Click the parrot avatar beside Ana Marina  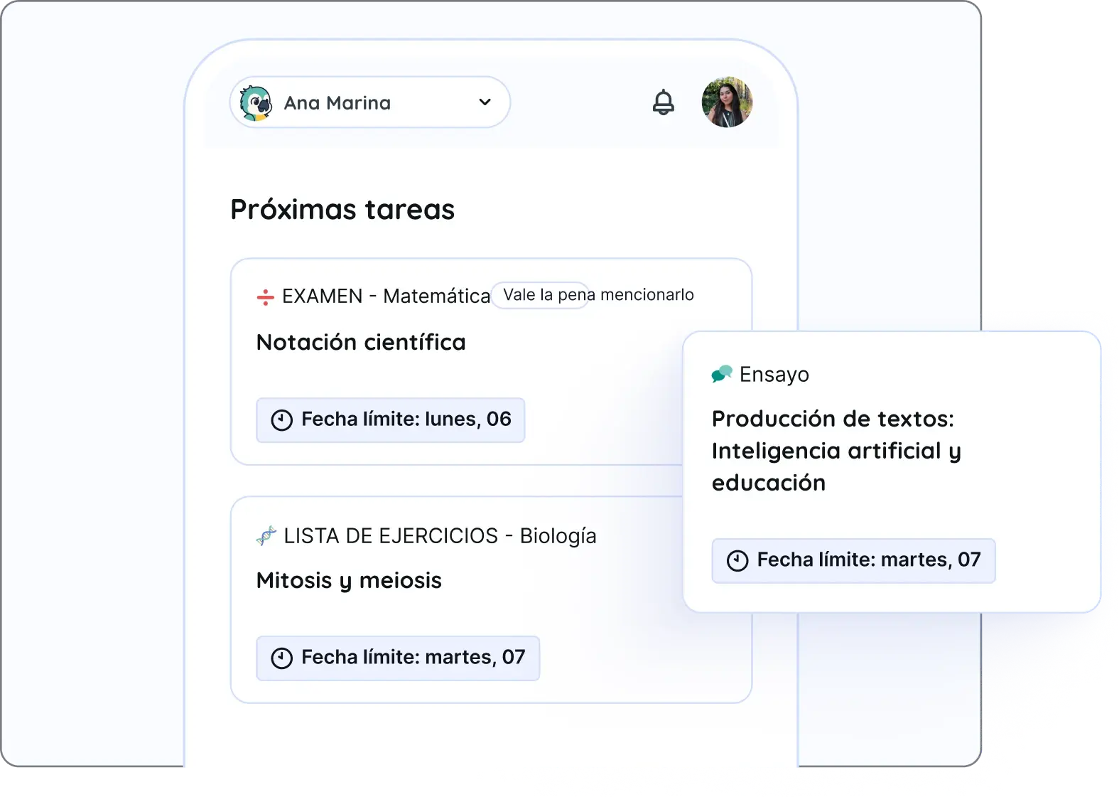256,103
